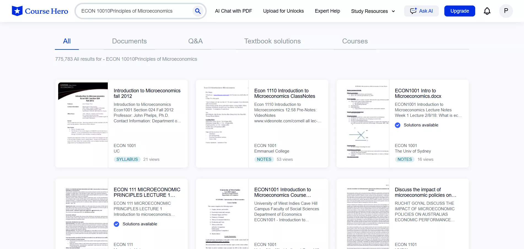Switch to the Q&A tab

tap(195, 41)
